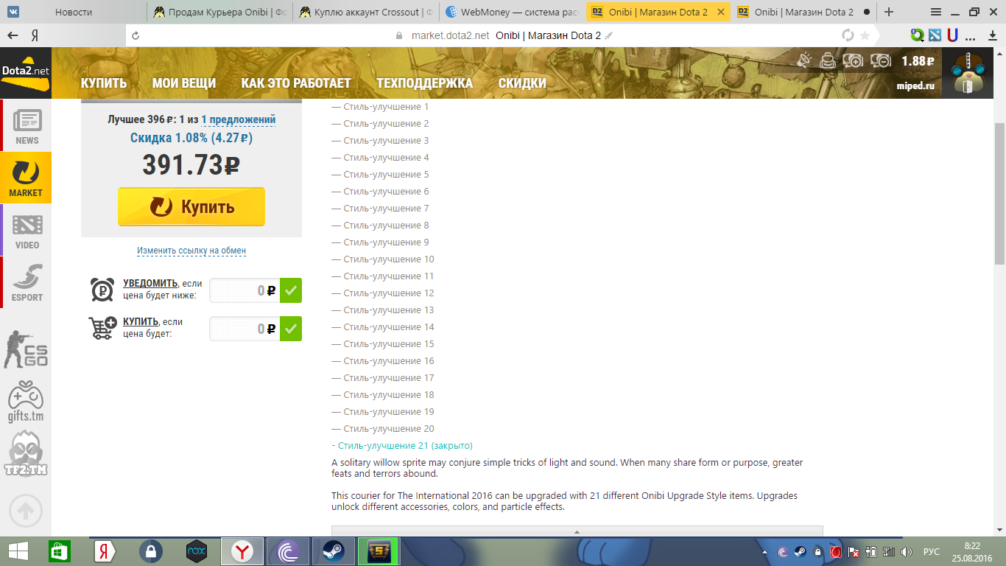
Task: Open the NEWS section in sidebar
Action: (27, 126)
